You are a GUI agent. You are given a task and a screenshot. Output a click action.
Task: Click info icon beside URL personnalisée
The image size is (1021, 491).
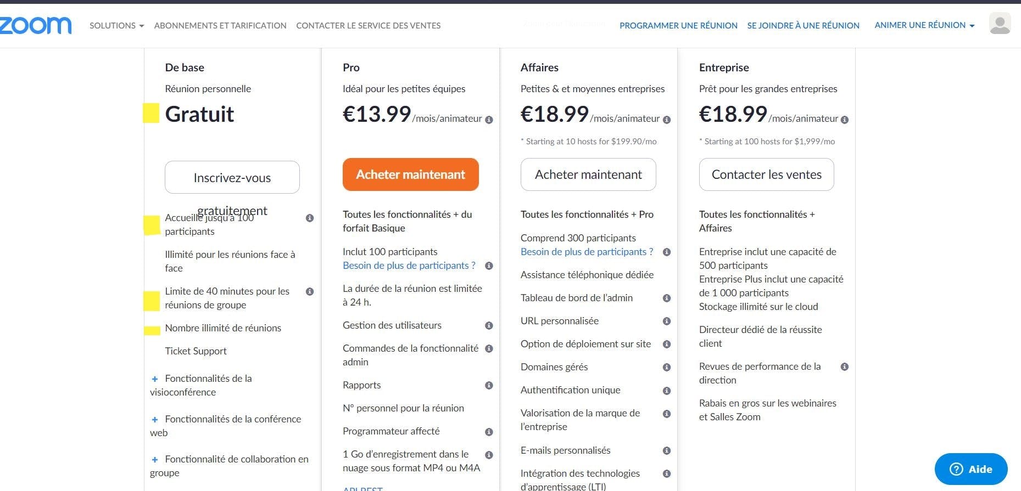coord(667,321)
